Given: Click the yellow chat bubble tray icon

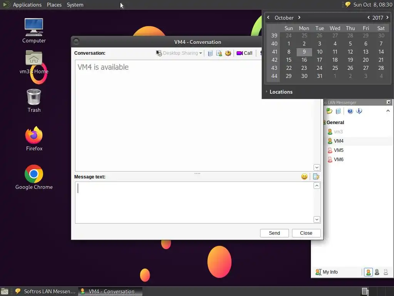Looking at the screenshot, I should tap(348, 5).
